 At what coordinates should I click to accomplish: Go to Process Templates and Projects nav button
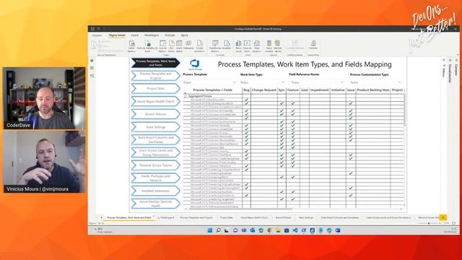pyautogui.click(x=155, y=75)
